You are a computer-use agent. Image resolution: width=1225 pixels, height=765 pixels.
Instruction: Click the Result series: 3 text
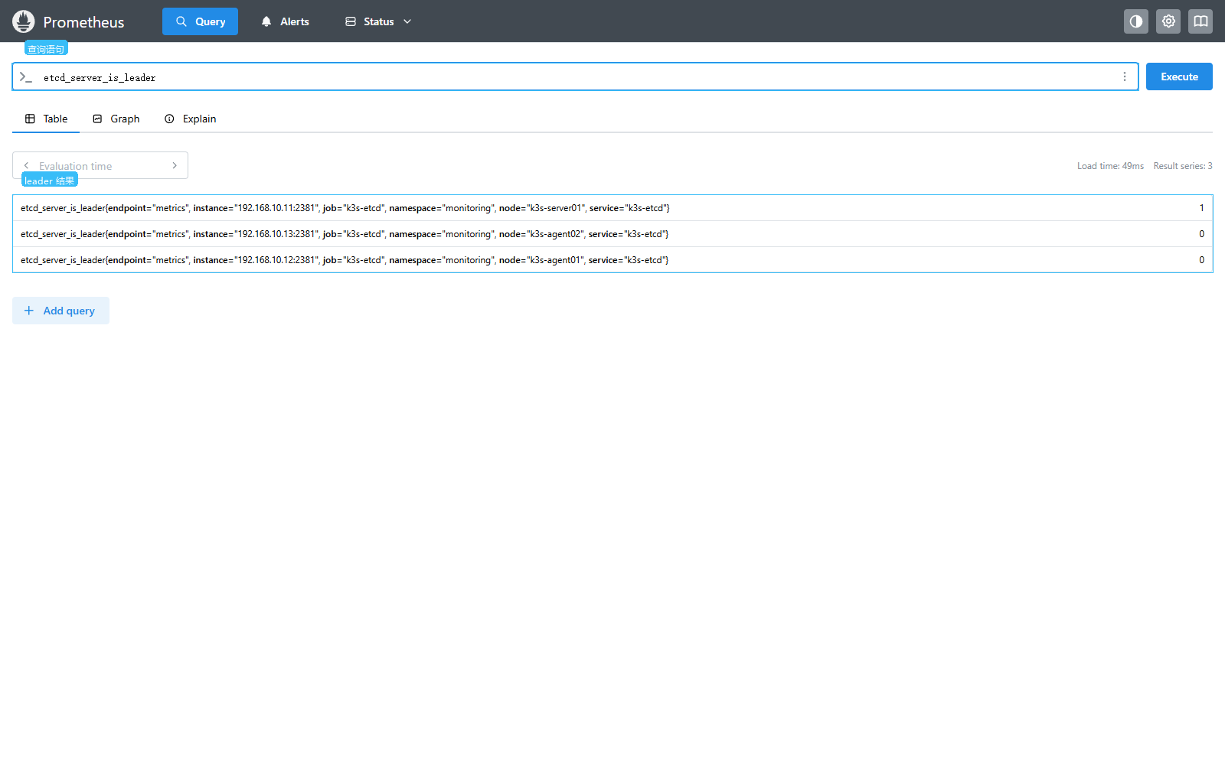pyautogui.click(x=1183, y=166)
